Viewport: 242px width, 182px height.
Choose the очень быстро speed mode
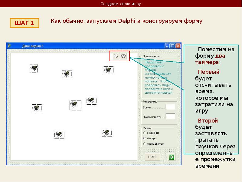coord(145,144)
